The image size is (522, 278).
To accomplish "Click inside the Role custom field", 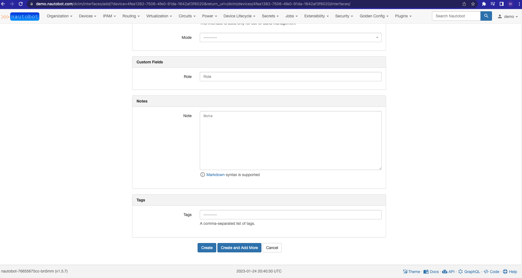I will [290, 77].
